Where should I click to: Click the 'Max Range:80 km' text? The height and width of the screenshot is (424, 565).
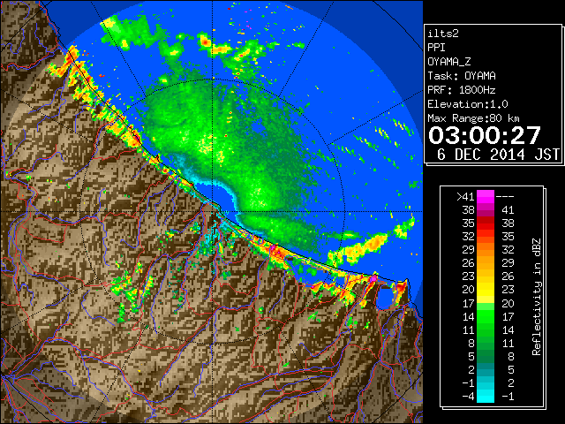pyautogui.click(x=473, y=118)
